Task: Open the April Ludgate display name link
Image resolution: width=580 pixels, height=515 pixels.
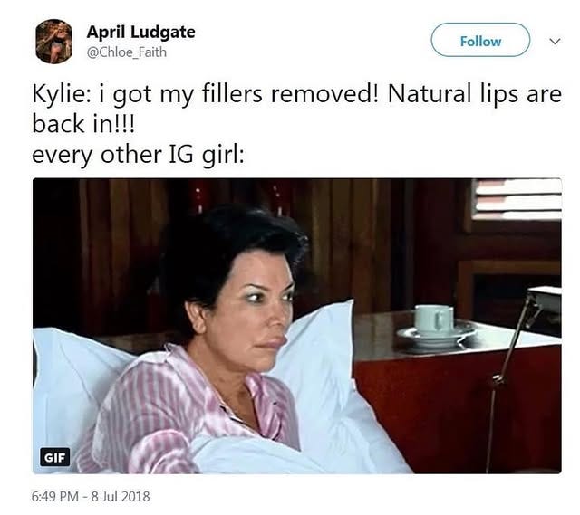Action: (x=141, y=32)
